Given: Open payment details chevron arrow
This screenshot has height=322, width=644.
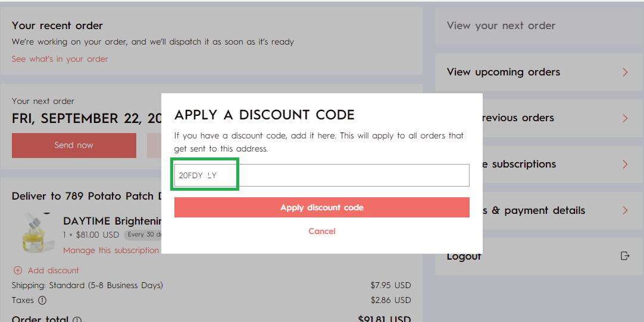Looking at the screenshot, I should [x=625, y=210].
